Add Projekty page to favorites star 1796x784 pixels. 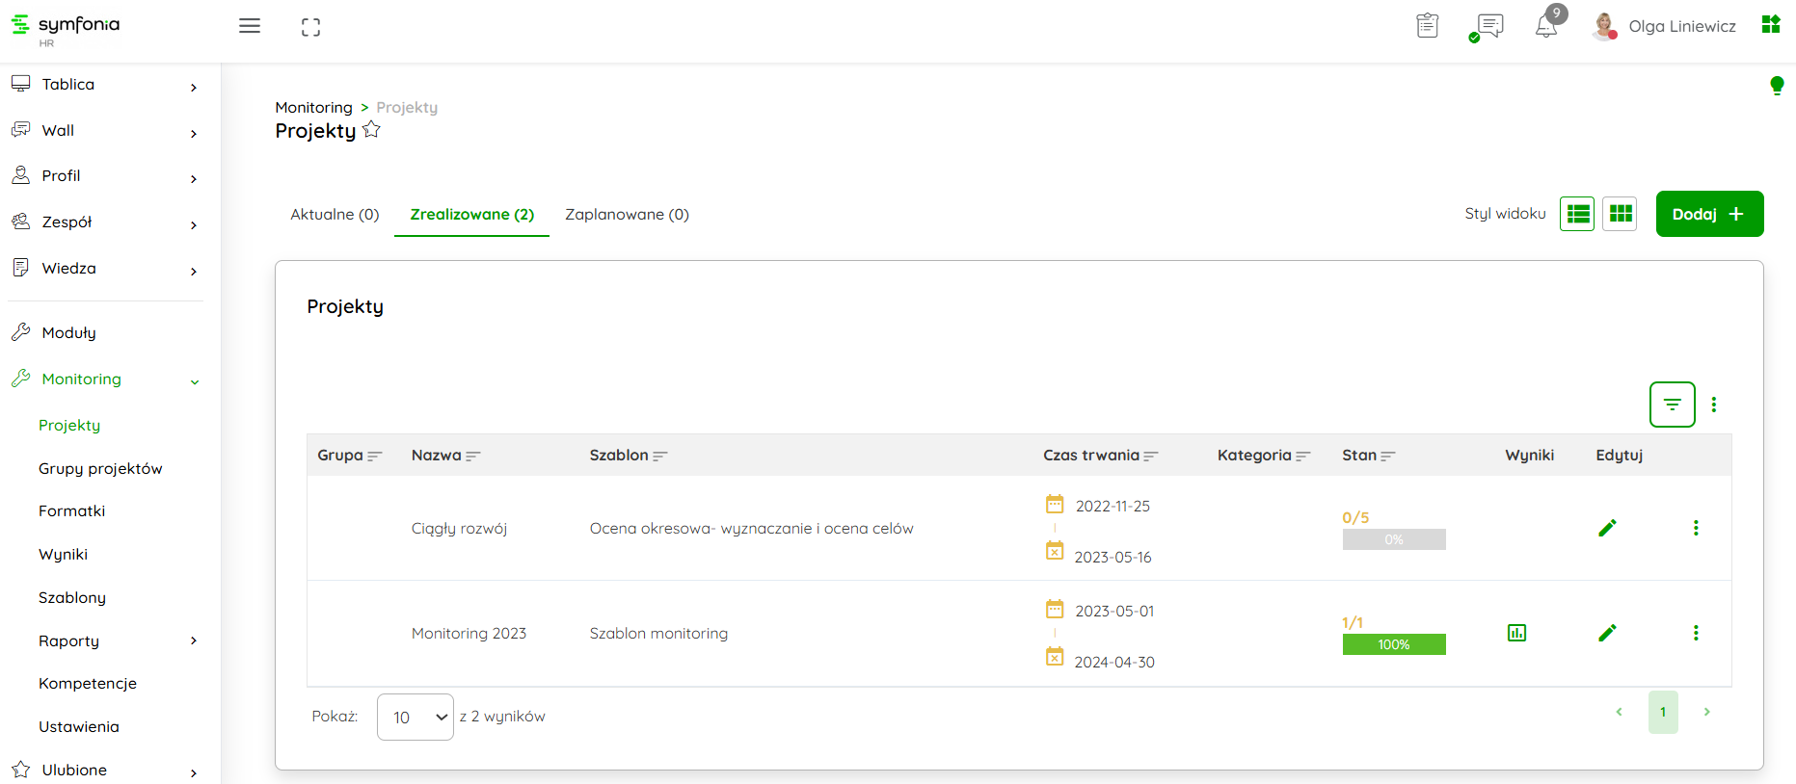coord(371,130)
